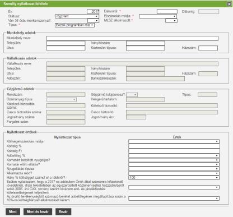
Task: Open the Elszámolás módja dropdown
Action: point(158,16)
